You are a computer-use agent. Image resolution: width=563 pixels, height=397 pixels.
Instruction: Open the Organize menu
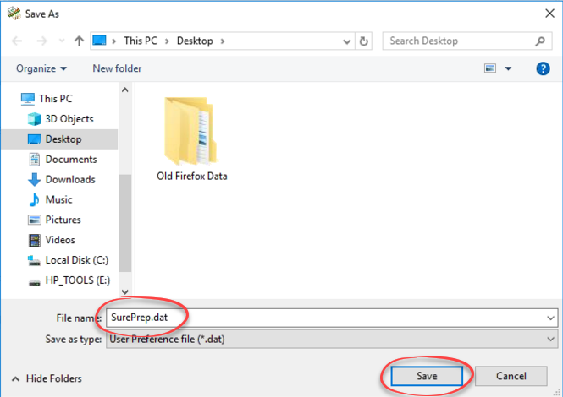[41, 68]
